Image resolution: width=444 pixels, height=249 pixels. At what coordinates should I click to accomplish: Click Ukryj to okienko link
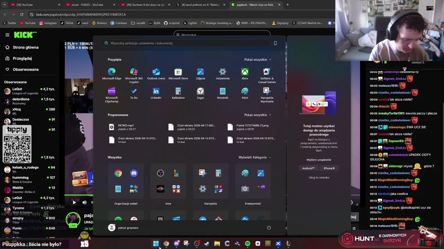319,177
